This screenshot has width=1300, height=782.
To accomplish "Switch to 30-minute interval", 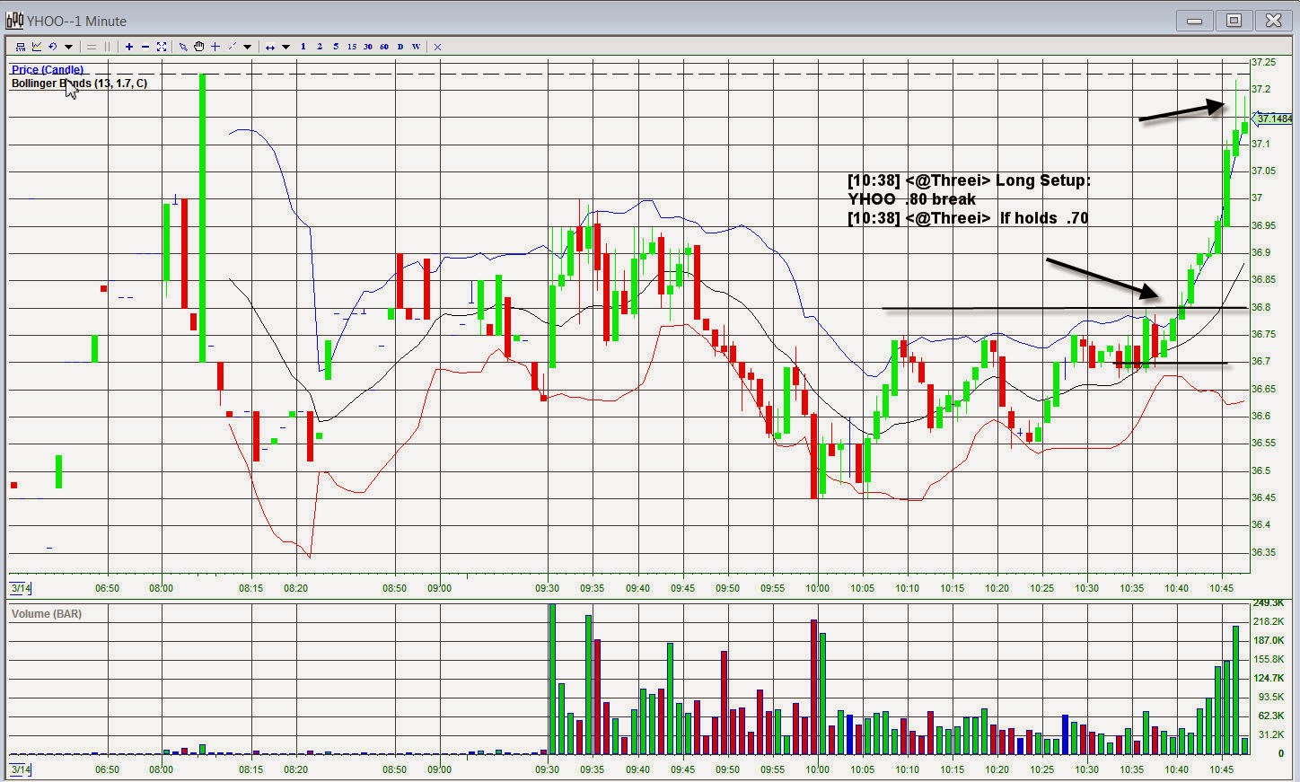I will pyautogui.click(x=368, y=47).
